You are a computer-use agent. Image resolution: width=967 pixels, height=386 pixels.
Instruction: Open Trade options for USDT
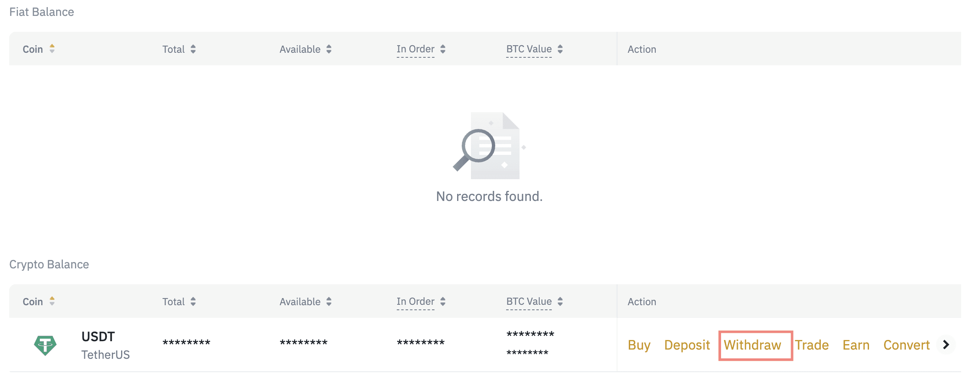[812, 345]
